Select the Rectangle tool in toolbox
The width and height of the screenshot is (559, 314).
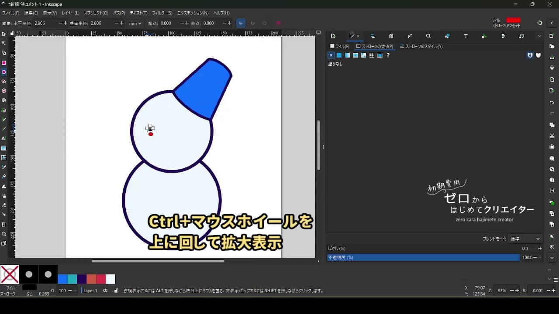(4, 63)
